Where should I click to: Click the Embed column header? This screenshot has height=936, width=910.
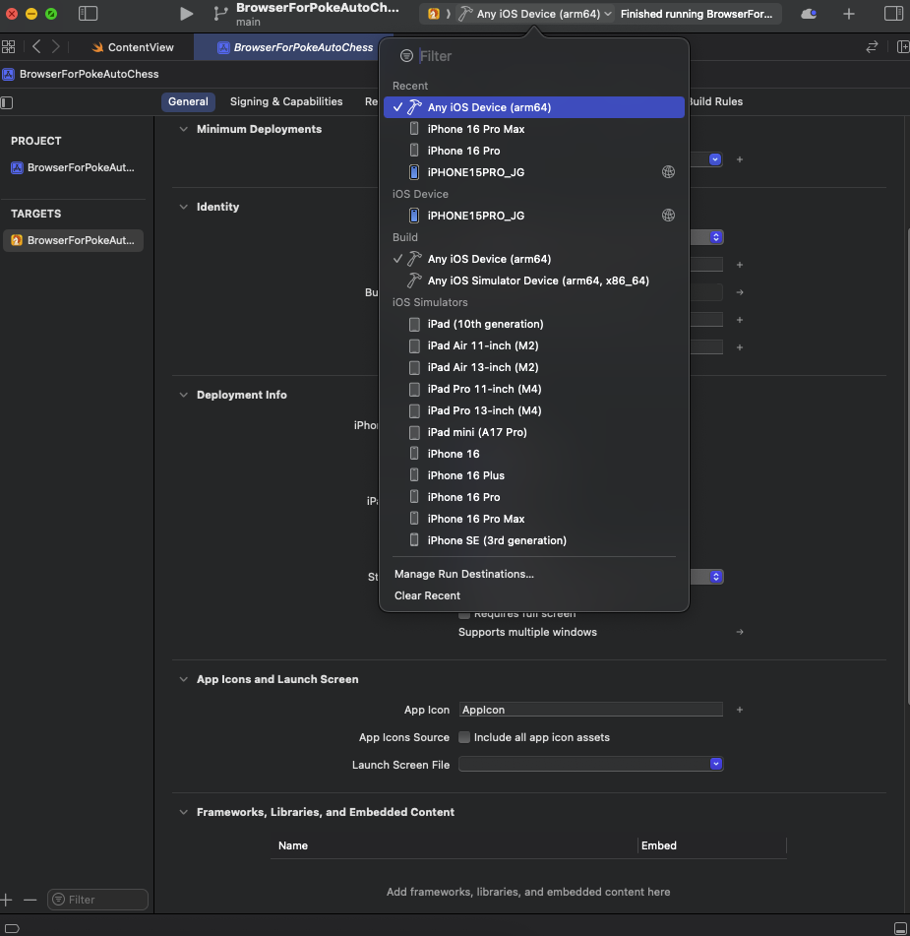(x=659, y=845)
